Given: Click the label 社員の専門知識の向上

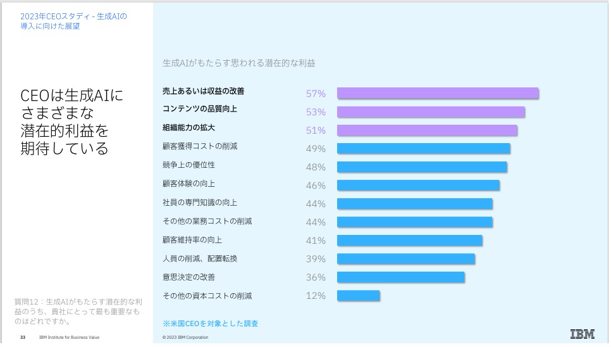Looking at the screenshot, I should [200, 203].
